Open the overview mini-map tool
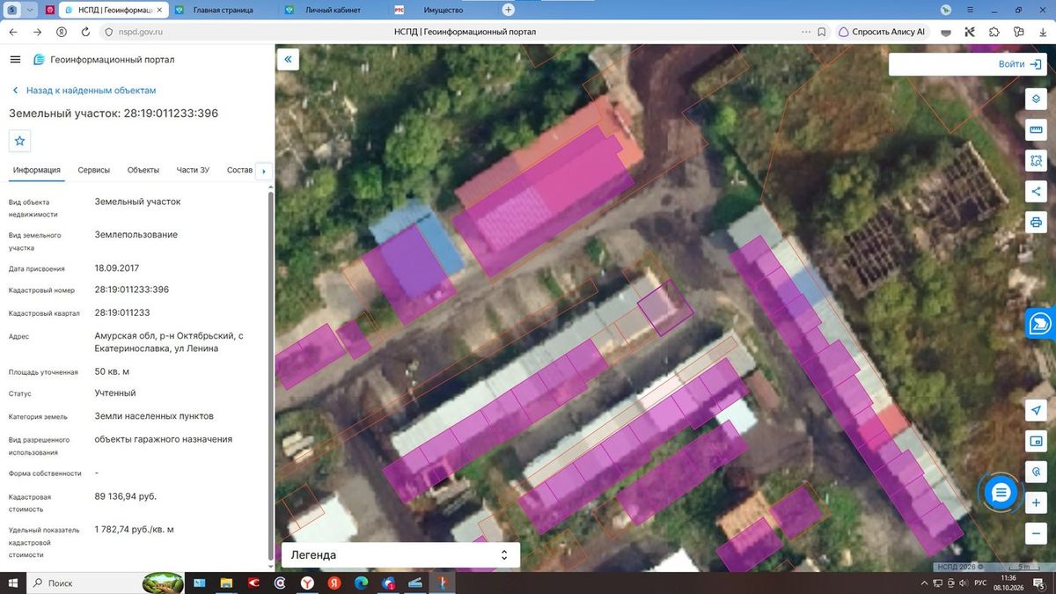 click(1036, 442)
